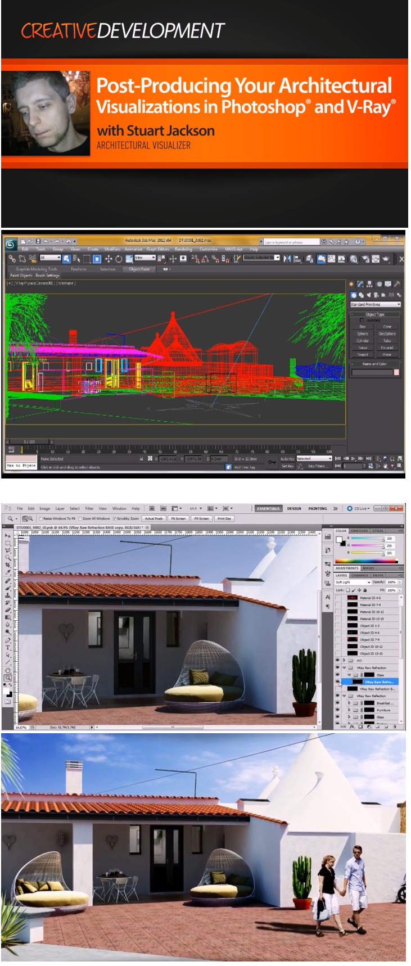Click the Sphere primitive button

(x=363, y=333)
